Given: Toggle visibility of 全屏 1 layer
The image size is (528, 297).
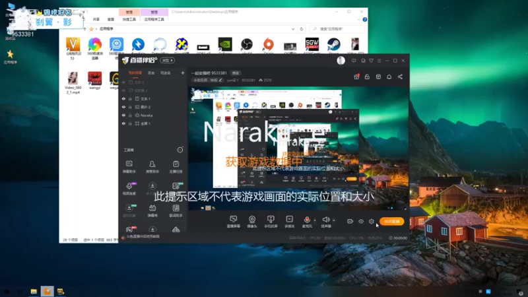Looking at the screenshot, I should point(123,123).
